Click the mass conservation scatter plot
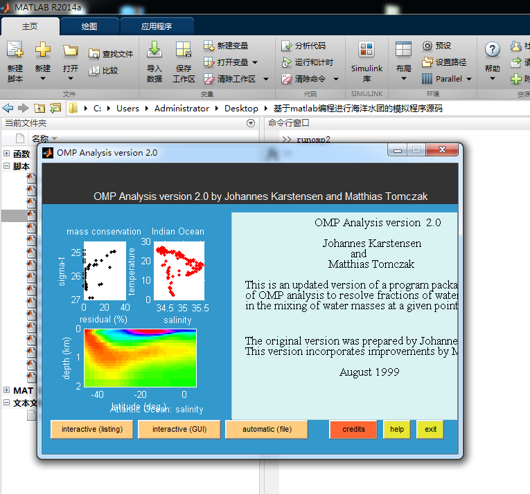Screen dimensions: 530x494 coord(105,271)
